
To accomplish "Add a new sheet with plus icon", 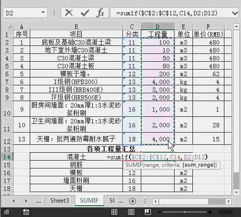I will (133, 201).
